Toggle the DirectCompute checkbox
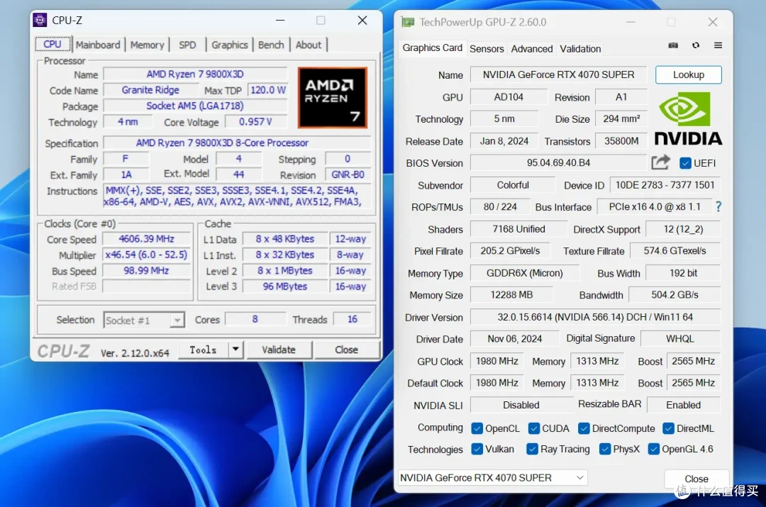The width and height of the screenshot is (766, 507). click(584, 428)
